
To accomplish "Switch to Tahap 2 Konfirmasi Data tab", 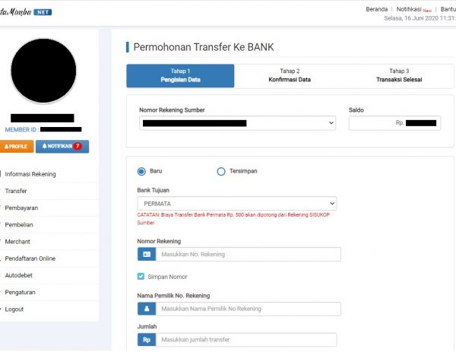I will (289, 75).
